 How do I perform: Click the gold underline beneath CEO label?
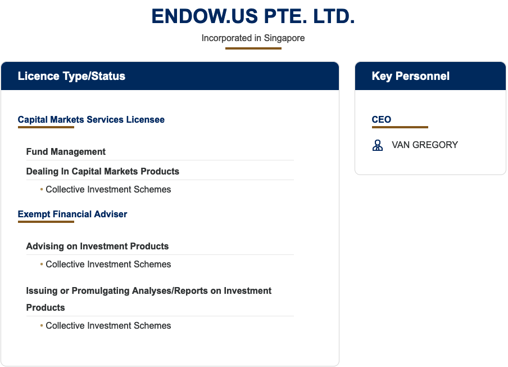(x=400, y=127)
